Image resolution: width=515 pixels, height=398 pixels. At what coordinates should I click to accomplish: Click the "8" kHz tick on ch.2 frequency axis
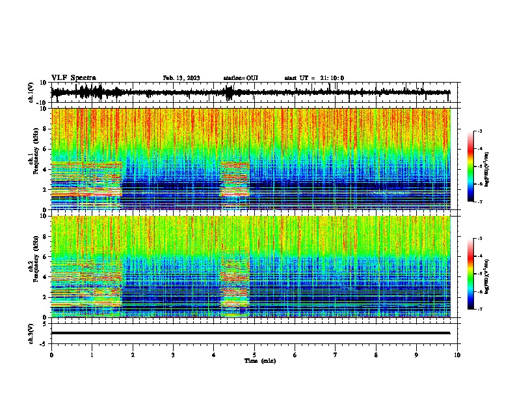(45, 237)
